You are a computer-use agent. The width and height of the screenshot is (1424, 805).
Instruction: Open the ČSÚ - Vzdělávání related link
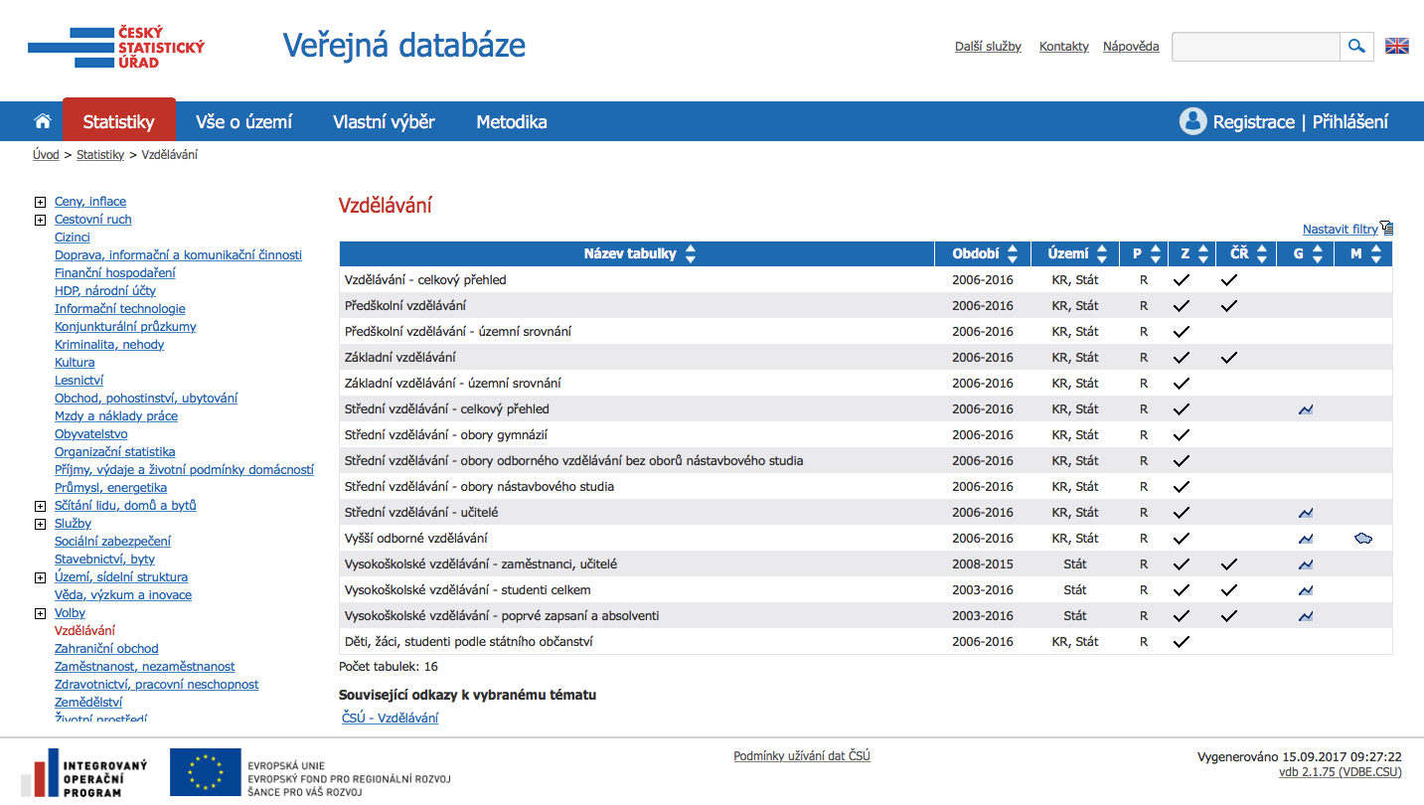pyautogui.click(x=390, y=718)
